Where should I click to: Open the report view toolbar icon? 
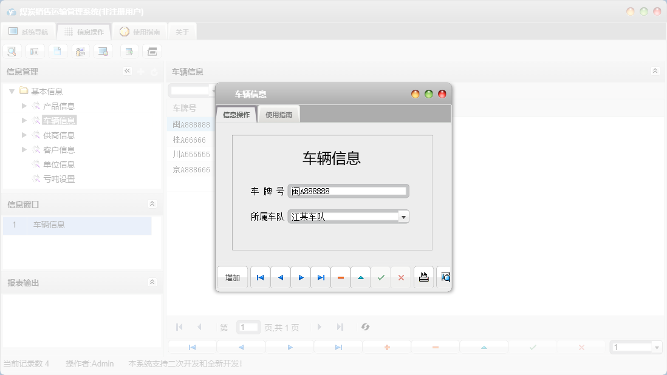[103, 51]
